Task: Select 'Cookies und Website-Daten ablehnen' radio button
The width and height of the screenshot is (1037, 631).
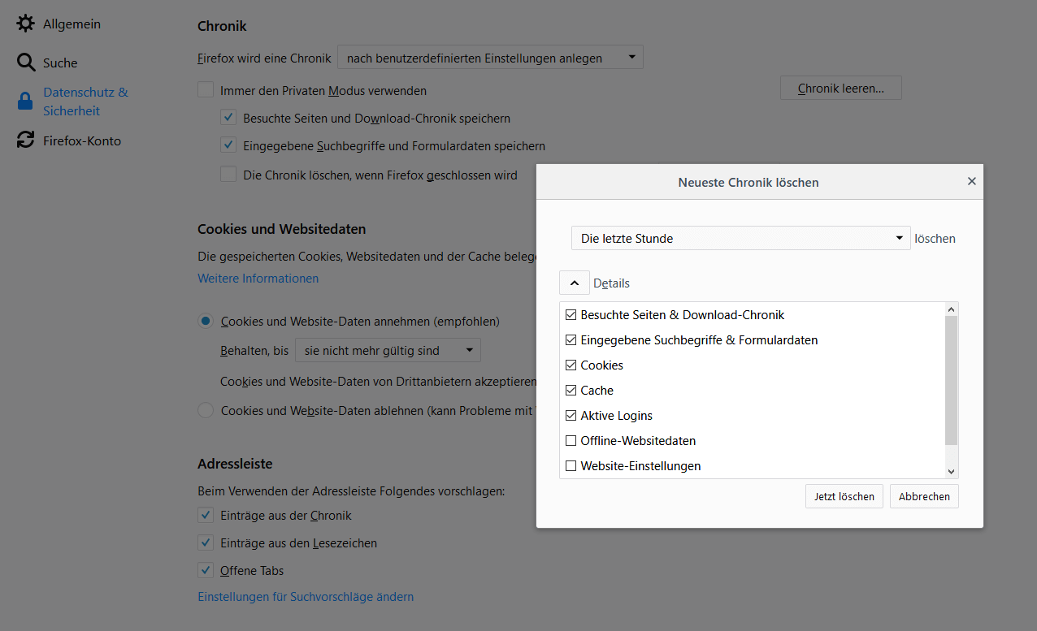Action: 206,410
